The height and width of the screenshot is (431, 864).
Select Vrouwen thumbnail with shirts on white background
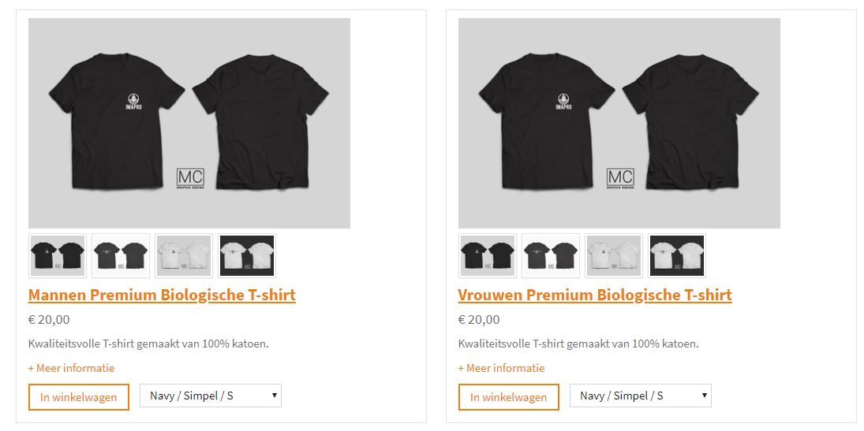click(x=551, y=256)
